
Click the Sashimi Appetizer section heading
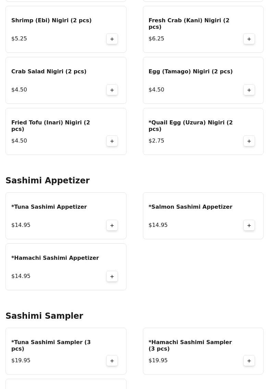click(x=48, y=180)
